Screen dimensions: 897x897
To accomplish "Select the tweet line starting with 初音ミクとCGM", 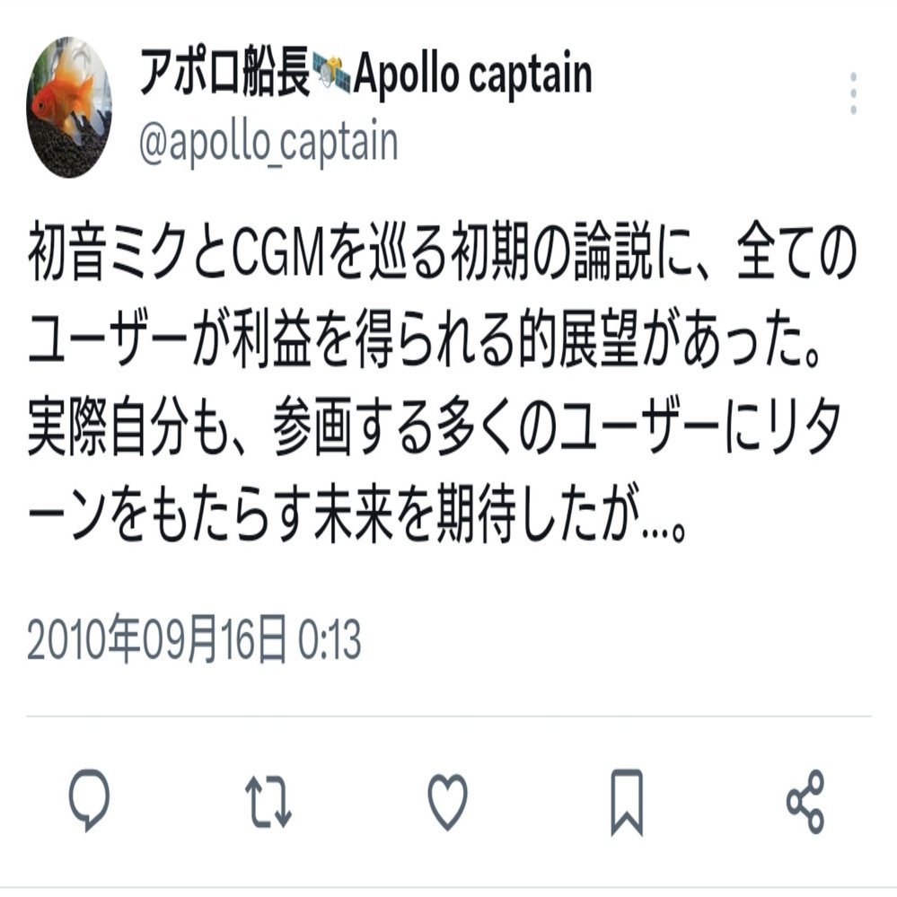I will coord(442,253).
